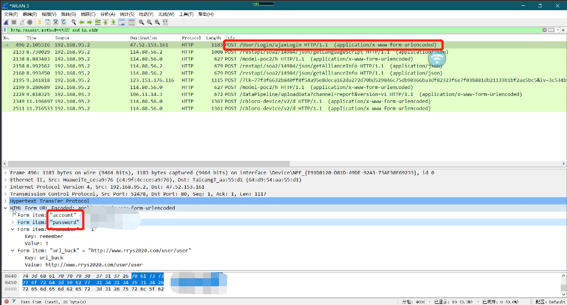Open the 捕获(C) menu
The height and width of the screenshot is (305, 567).
[x=88, y=14]
